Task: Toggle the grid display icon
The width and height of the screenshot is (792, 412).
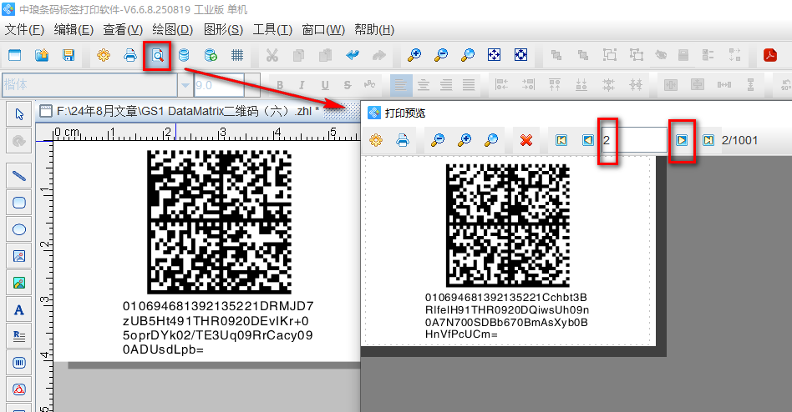Action: [237, 56]
